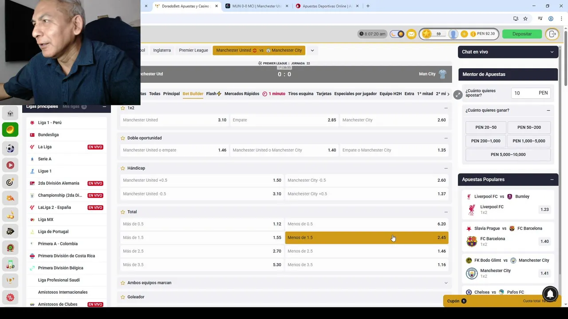Open match selector dropdown arrow
This screenshot has height=319, width=568.
click(x=312, y=51)
